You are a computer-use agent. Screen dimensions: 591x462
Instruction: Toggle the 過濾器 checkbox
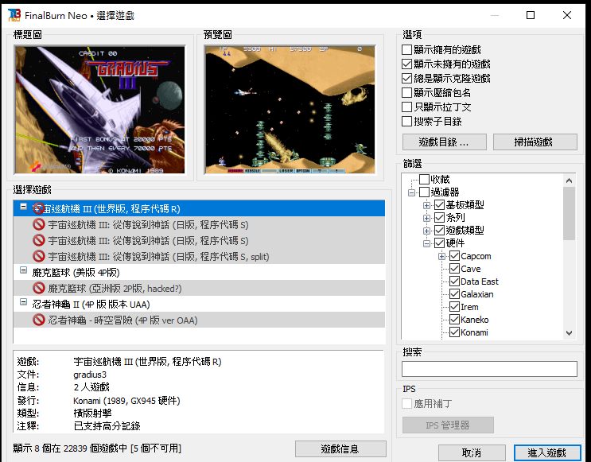pos(425,192)
